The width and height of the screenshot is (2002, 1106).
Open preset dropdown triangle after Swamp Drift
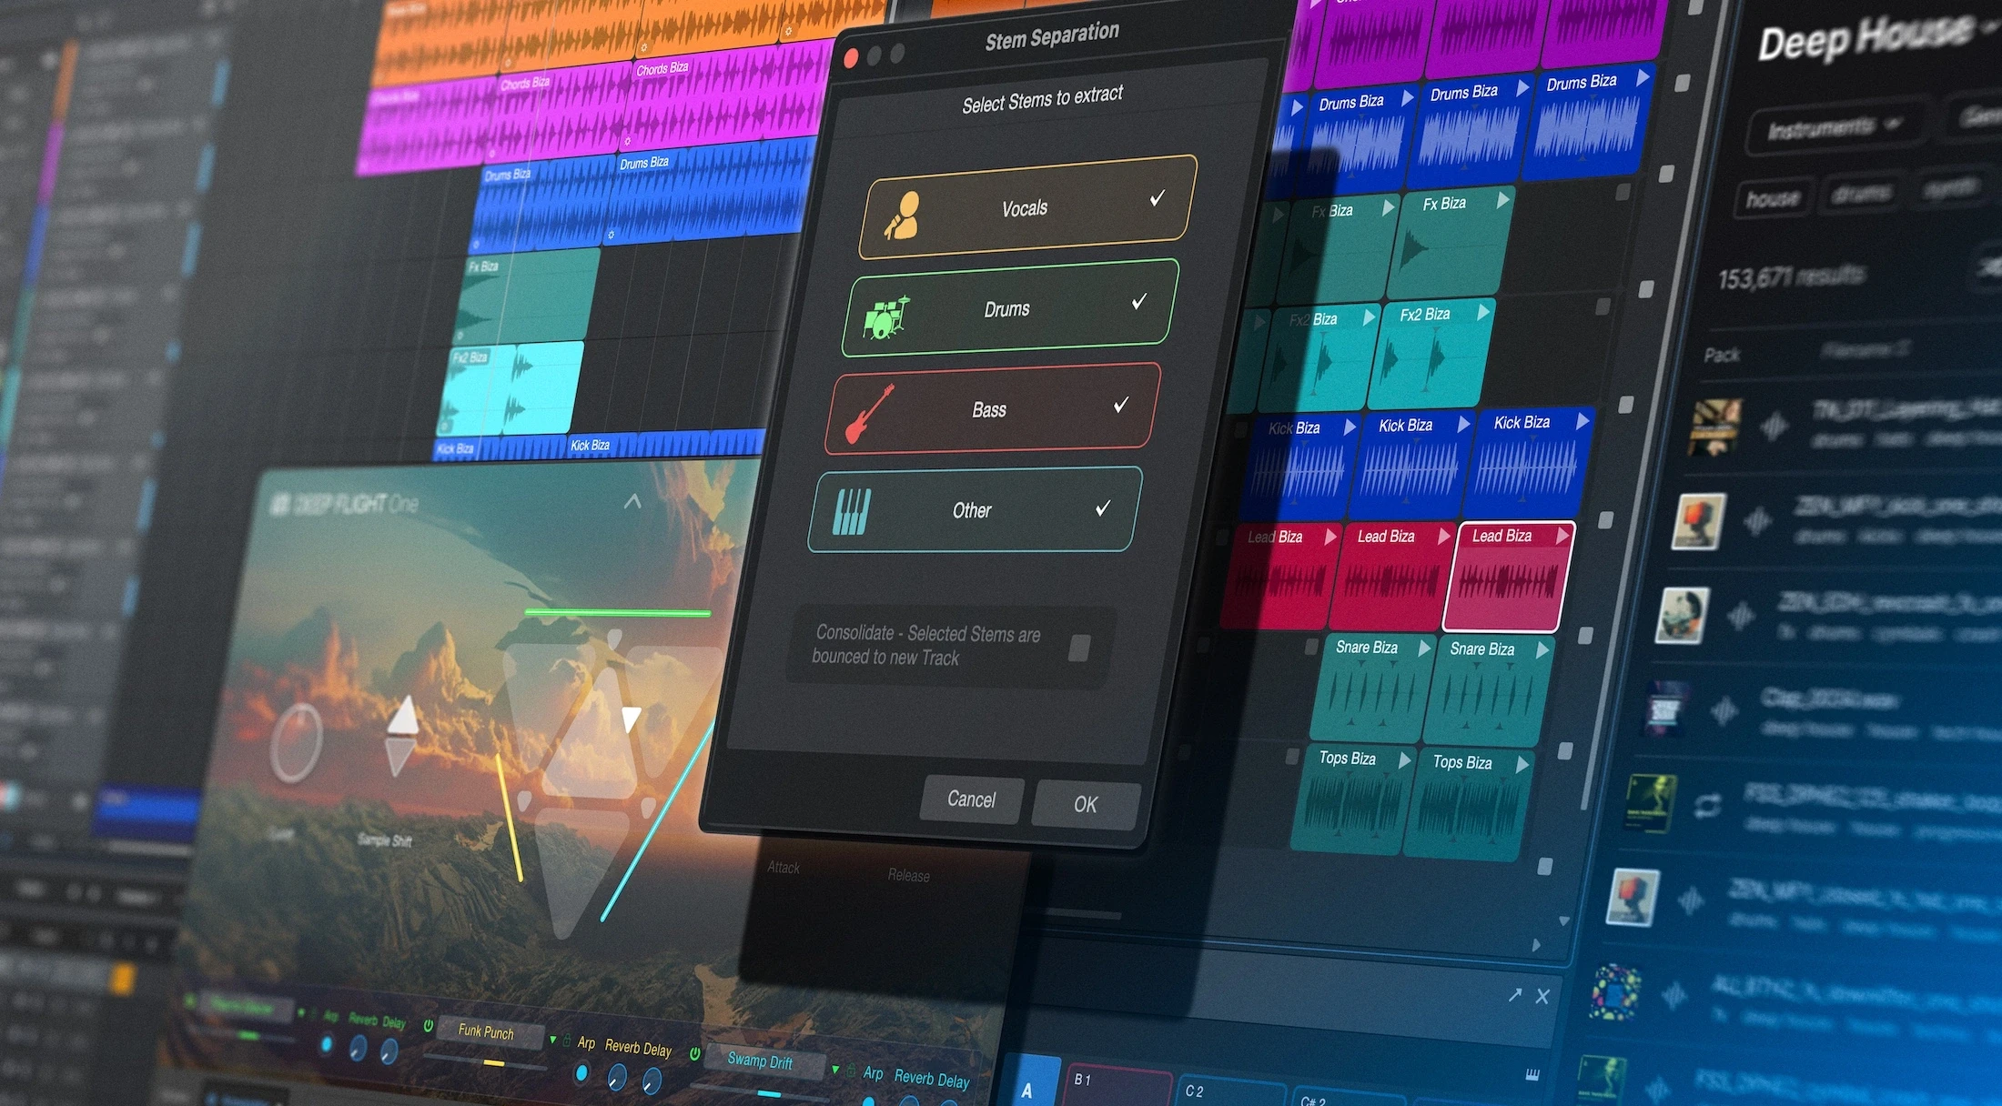click(x=835, y=1069)
